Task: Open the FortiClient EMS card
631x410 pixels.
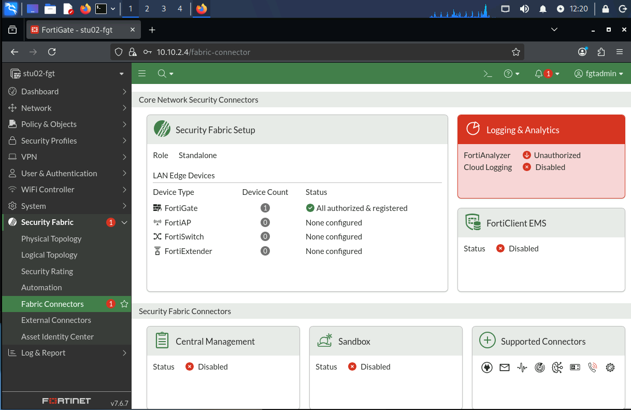Action: [541, 250]
